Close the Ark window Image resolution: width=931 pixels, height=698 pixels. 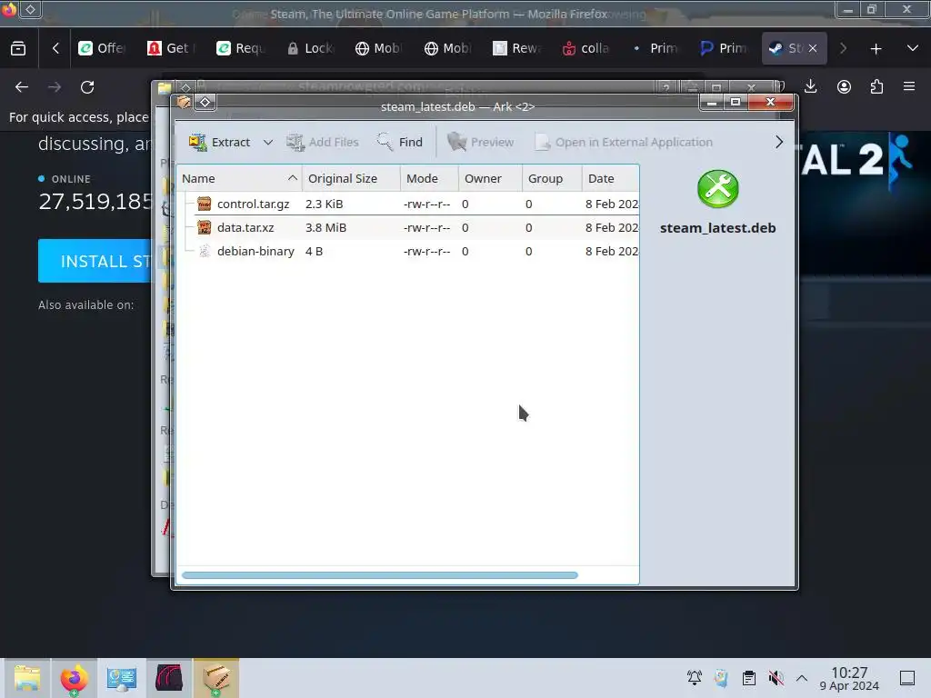[x=771, y=103]
